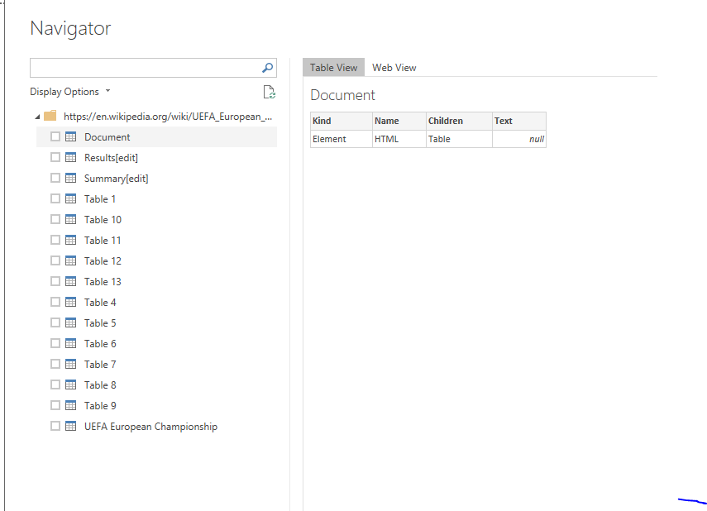Click the table icon beside Table 10
707x511 pixels.
(x=71, y=220)
